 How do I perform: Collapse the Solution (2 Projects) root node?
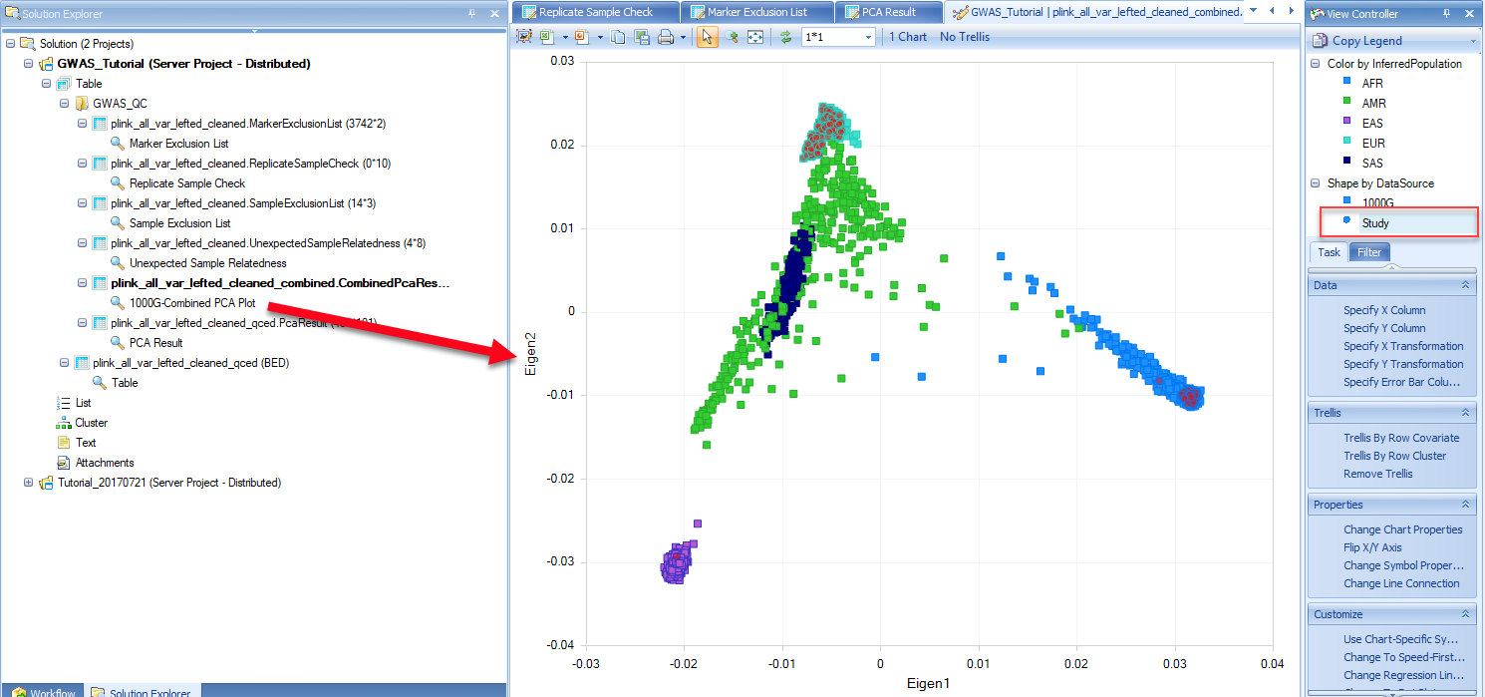[10, 44]
